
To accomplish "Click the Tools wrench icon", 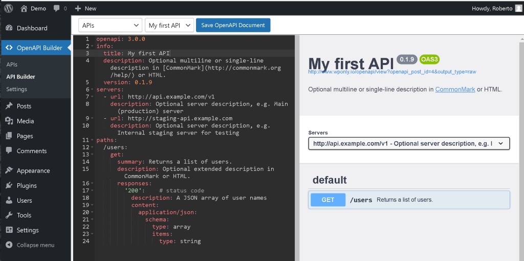I will pyautogui.click(x=9, y=215).
